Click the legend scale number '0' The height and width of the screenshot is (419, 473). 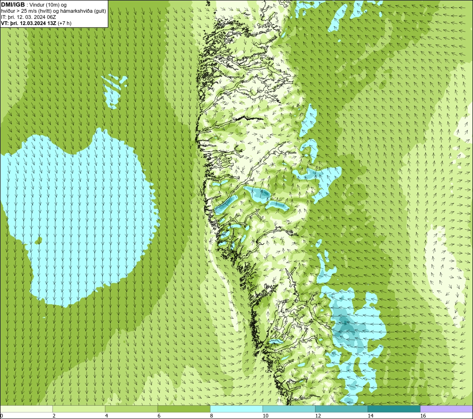coord(1,416)
